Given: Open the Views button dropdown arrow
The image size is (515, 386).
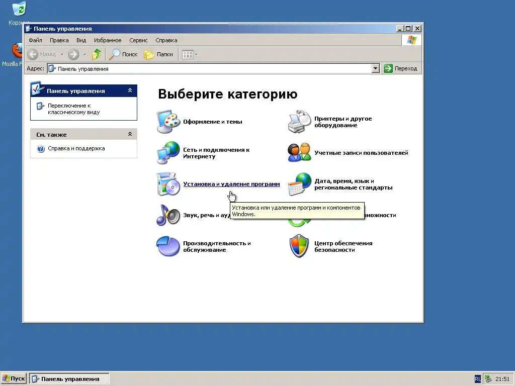Looking at the screenshot, I should pyautogui.click(x=197, y=54).
